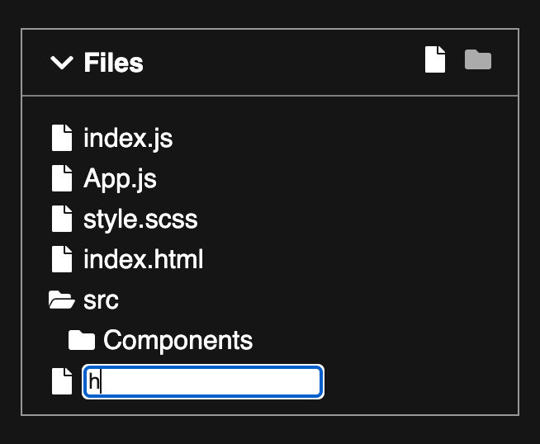Viewport: 540px width, 444px height.
Task: Click the file icon beside style.scss
Action: (x=62, y=219)
